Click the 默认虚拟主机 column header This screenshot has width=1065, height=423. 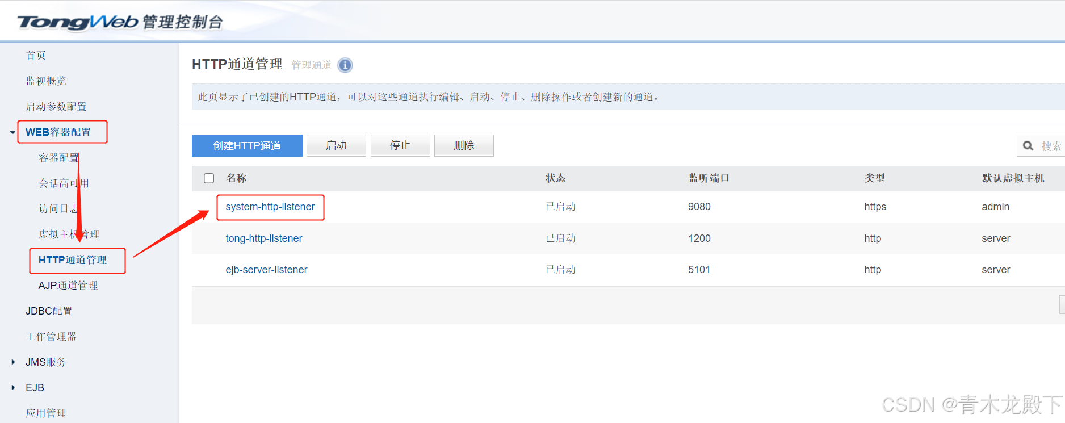coord(1013,178)
